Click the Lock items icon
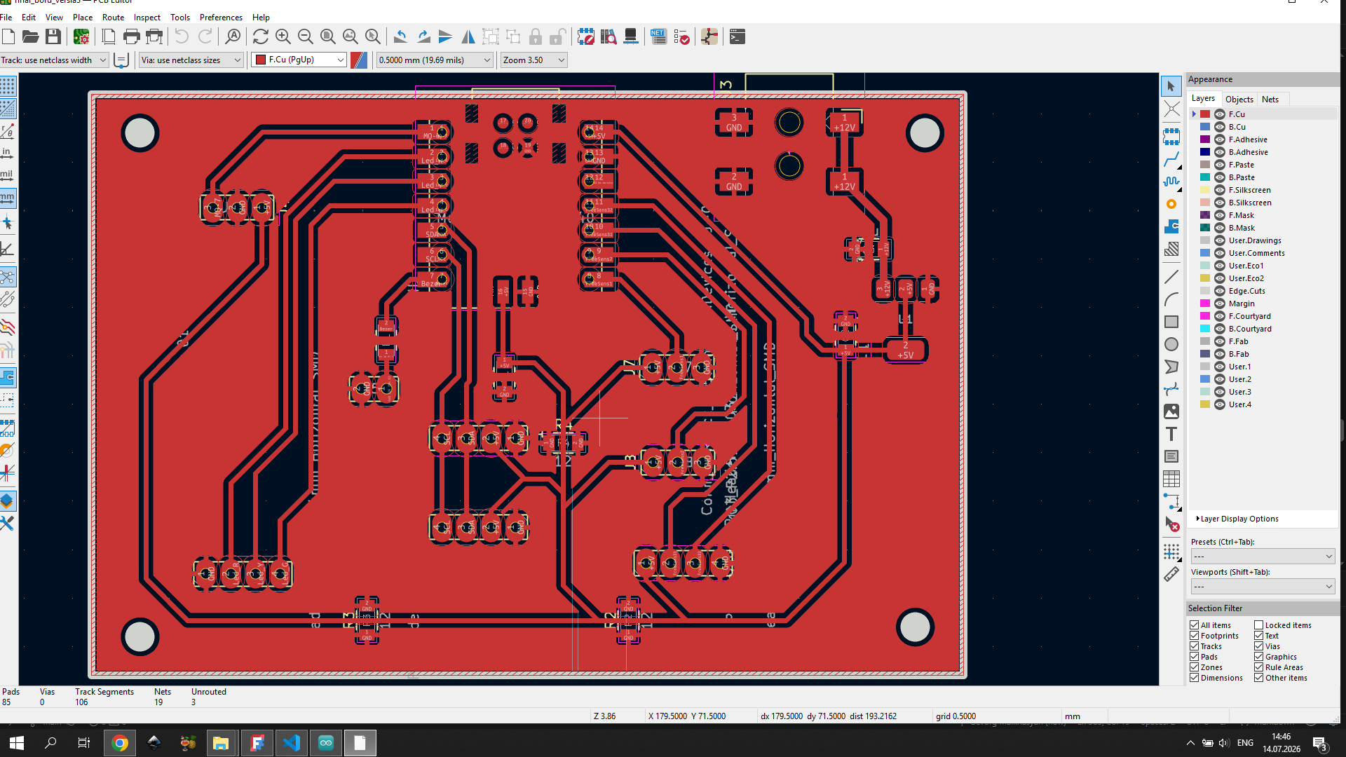Viewport: 1346px width, 757px height. pos(536,37)
